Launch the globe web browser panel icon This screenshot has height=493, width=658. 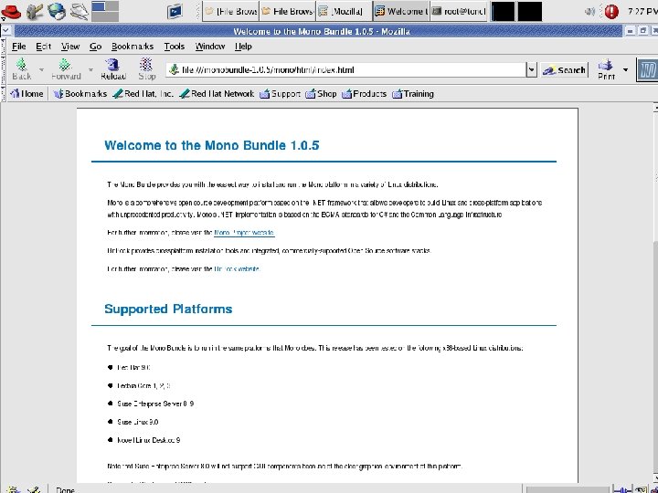click(x=57, y=11)
